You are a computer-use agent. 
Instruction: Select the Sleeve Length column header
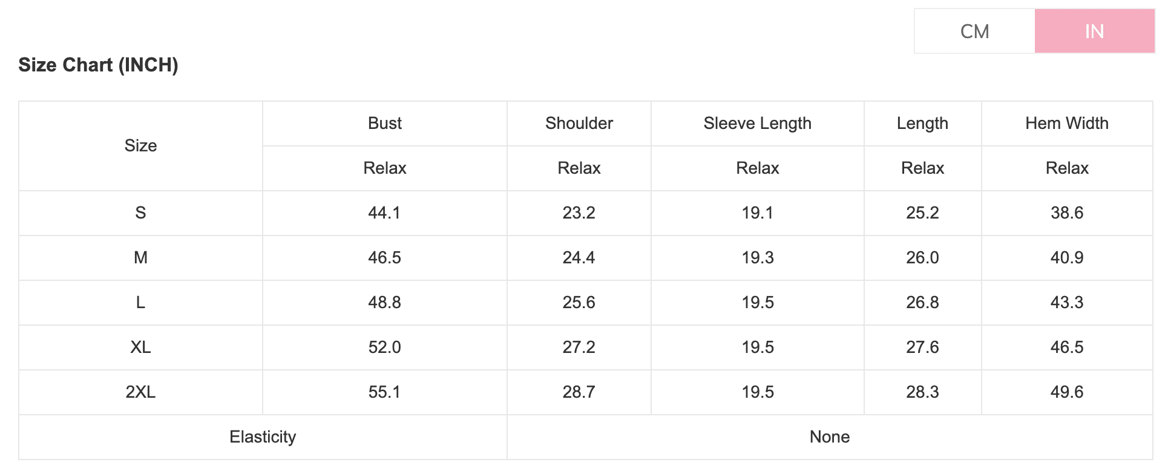[x=757, y=124]
